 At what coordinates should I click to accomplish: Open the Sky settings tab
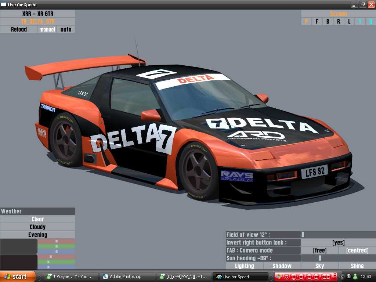click(320, 266)
